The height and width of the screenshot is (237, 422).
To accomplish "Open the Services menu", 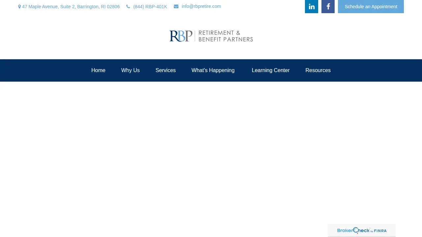I will (x=166, y=70).
